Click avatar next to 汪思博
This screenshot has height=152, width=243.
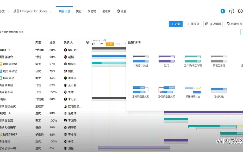(x=65, y=113)
